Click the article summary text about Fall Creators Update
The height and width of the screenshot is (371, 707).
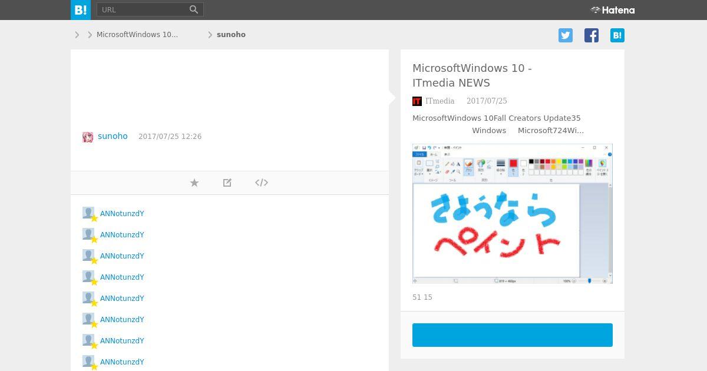pyautogui.click(x=498, y=124)
